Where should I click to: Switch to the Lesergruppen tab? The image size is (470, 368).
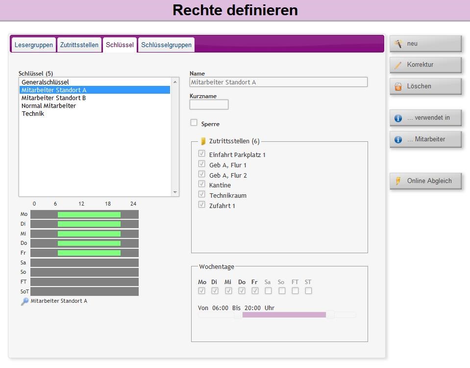point(33,45)
